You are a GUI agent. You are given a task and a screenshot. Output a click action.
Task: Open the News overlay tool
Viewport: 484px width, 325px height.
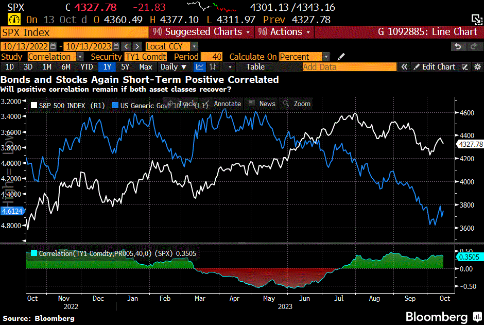[x=262, y=104]
